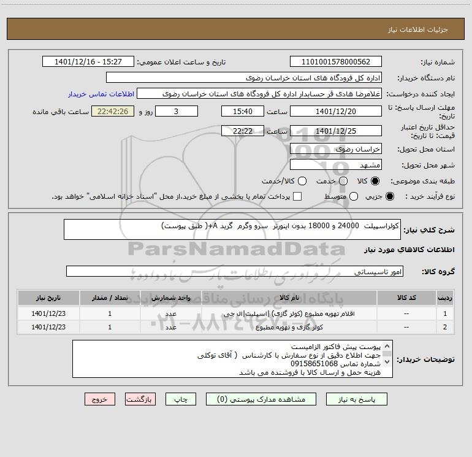Screen dimensions: 472x457
Task: Select the جزیی purchase type radio
Action: (x=390, y=196)
